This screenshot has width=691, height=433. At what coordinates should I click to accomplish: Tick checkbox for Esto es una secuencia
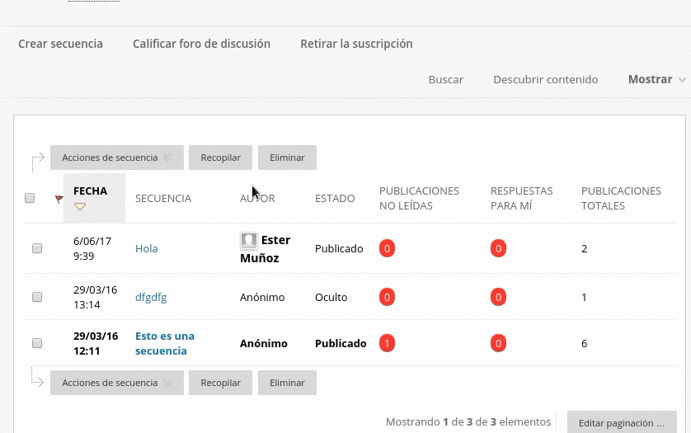(37, 343)
